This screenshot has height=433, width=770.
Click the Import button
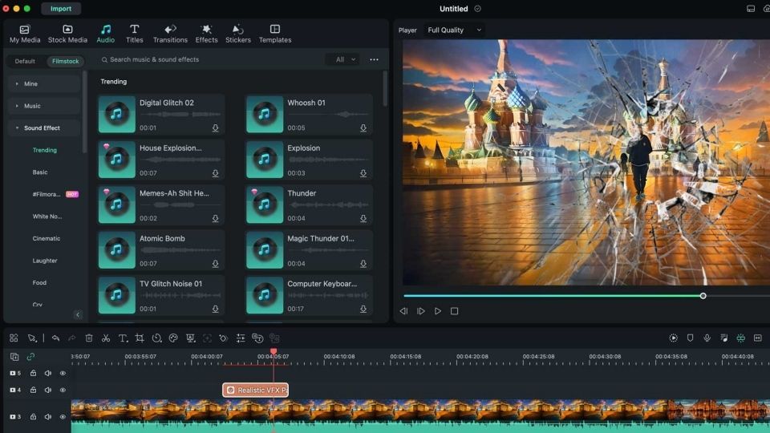click(x=61, y=9)
